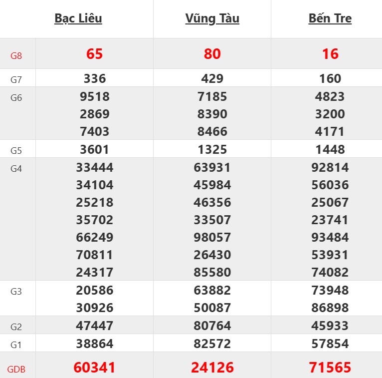The image size is (382, 378).
Task: Click Bến Tre G5 number 1448
Action: (330, 149)
